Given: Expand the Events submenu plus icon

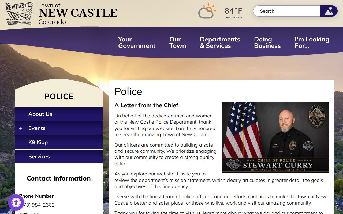Looking at the screenshot, I should click(20, 128).
